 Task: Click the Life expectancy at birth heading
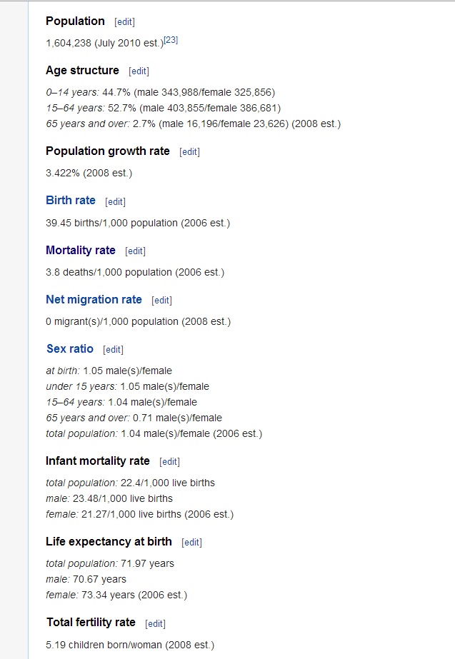pyautogui.click(x=109, y=541)
